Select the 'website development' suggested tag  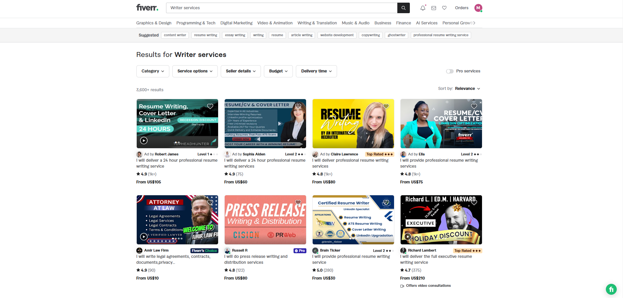[x=337, y=35]
